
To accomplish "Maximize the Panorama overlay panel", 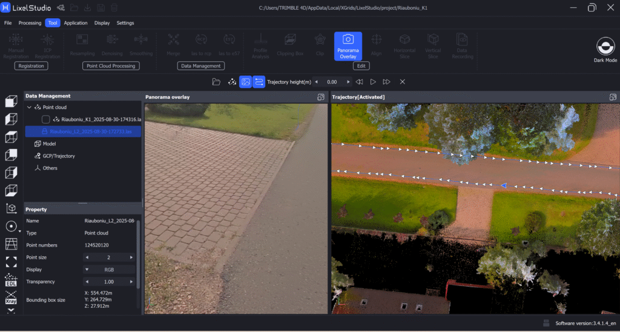I will pyautogui.click(x=320, y=97).
